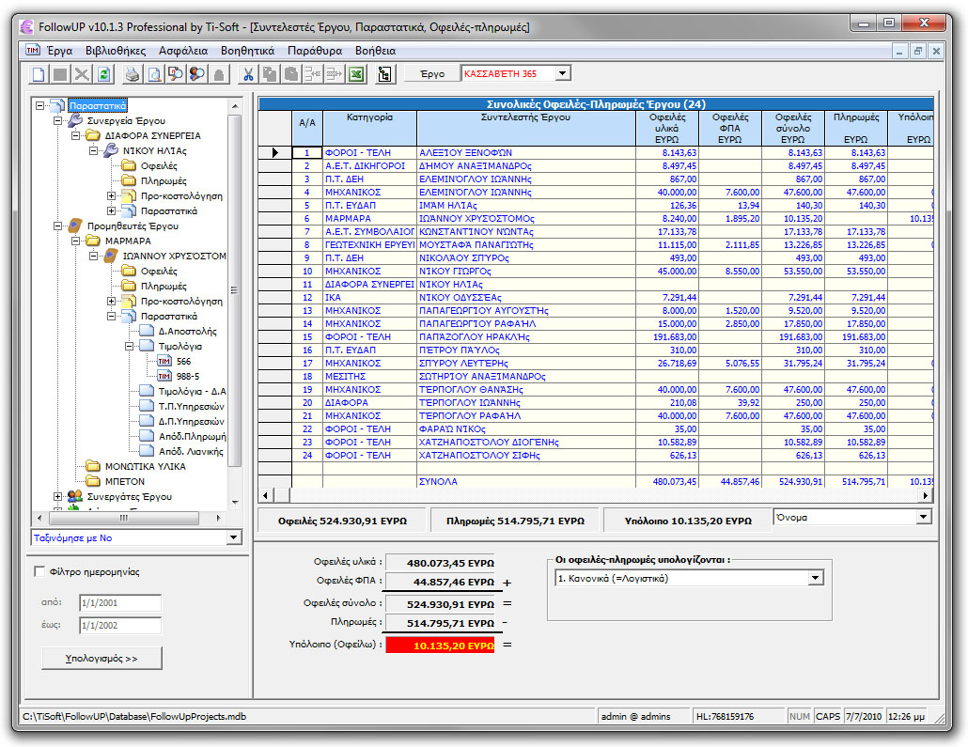Screen dimensions: 968x747
Task: Open the Print preview icon
Action: coord(154,73)
